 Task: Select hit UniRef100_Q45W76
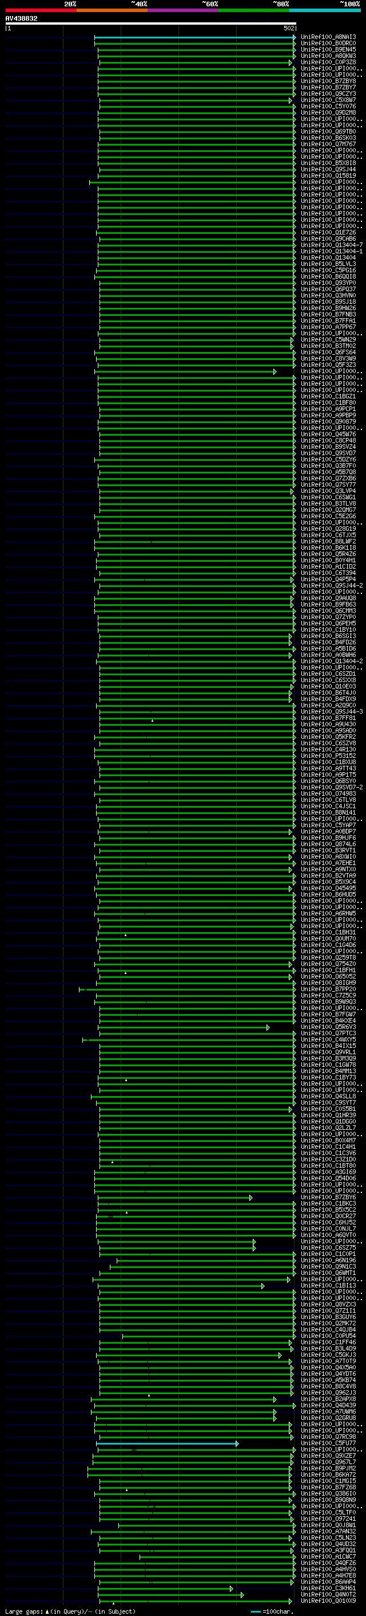pos(328,434)
